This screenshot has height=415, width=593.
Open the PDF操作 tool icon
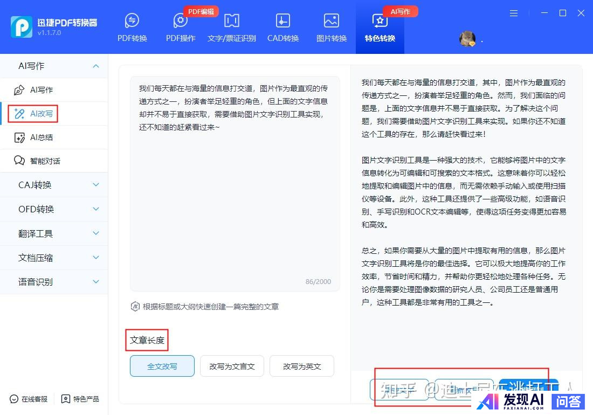click(181, 22)
